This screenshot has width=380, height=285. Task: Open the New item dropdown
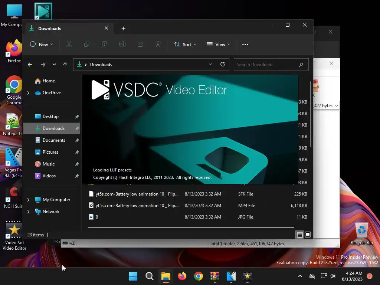42,45
